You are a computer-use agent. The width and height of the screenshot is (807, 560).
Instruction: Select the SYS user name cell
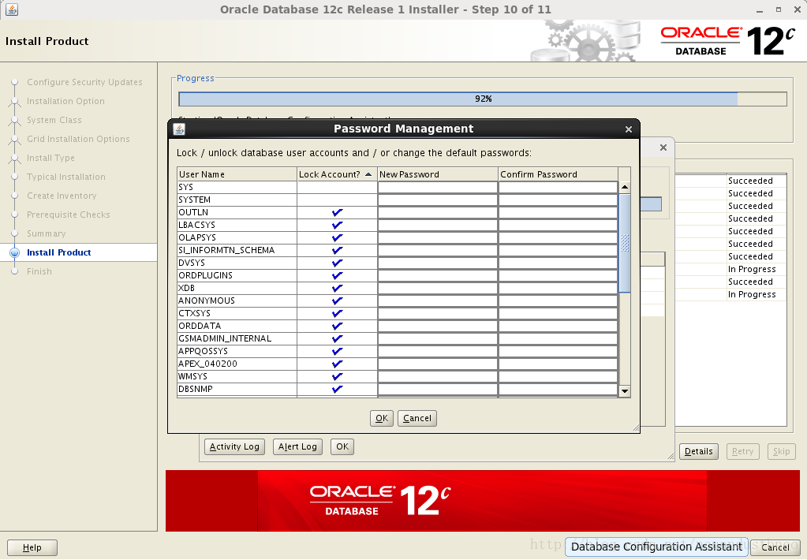[x=237, y=188]
